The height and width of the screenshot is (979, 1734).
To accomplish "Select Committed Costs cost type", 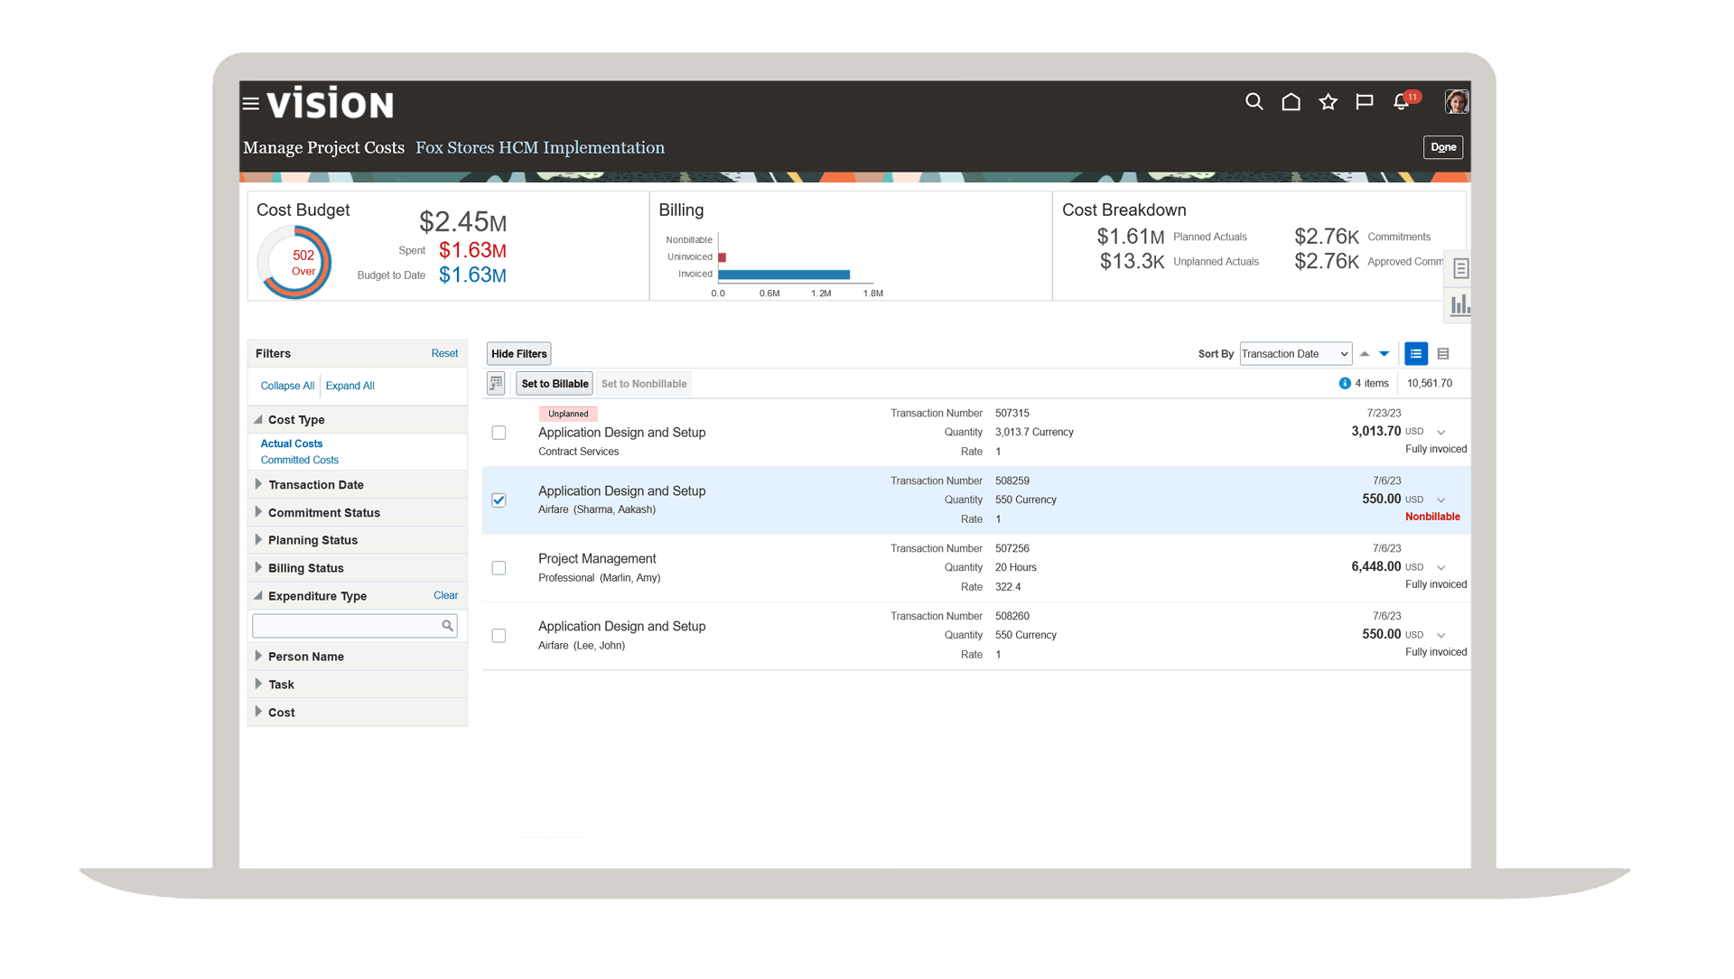I will pos(299,460).
